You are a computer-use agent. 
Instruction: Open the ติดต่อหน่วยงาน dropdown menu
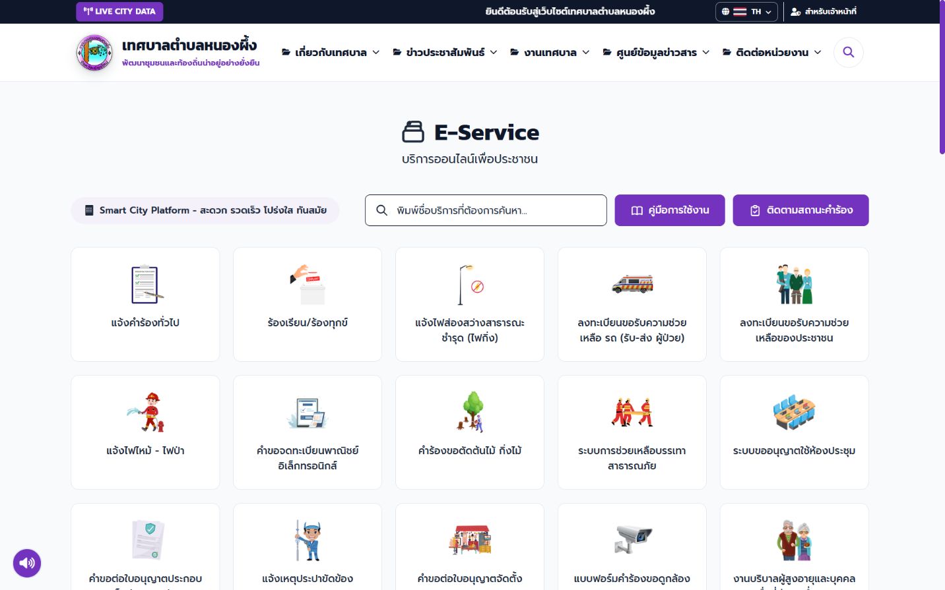tap(772, 52)
